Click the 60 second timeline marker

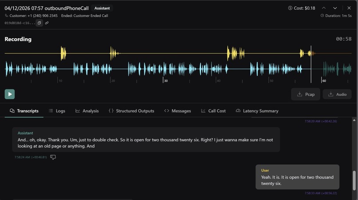[x=324, y=81]
